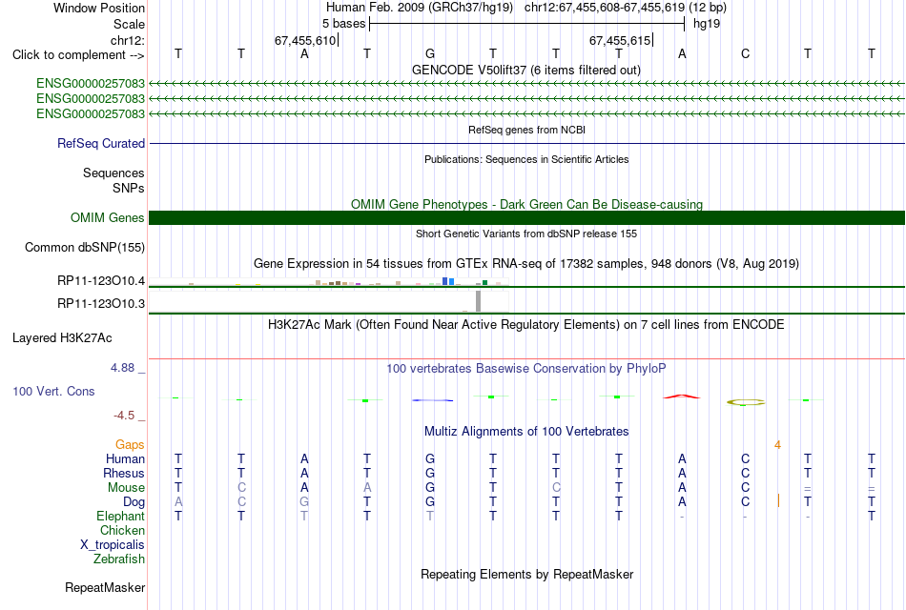Screen dimensions: 906x610
Task: Click base C in the sequence ruler
Action: 745,53
